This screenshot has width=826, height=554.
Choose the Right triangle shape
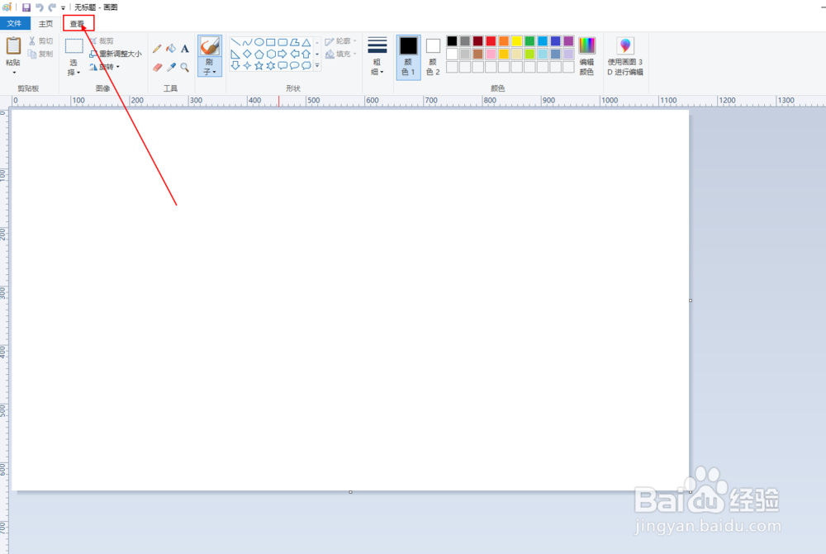point(235,54)
